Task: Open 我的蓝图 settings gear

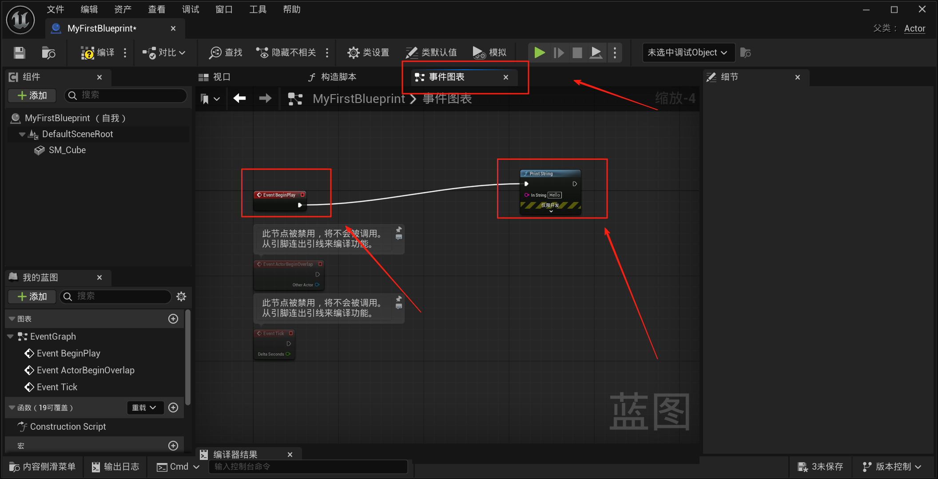Action: tap(181, 297)
